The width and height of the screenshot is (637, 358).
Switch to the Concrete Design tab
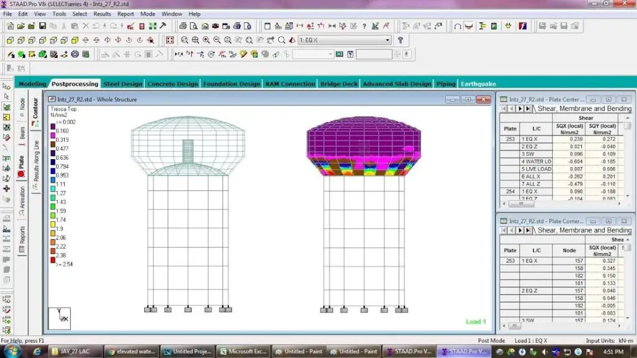pyautogui.click(x=173, y=84)
